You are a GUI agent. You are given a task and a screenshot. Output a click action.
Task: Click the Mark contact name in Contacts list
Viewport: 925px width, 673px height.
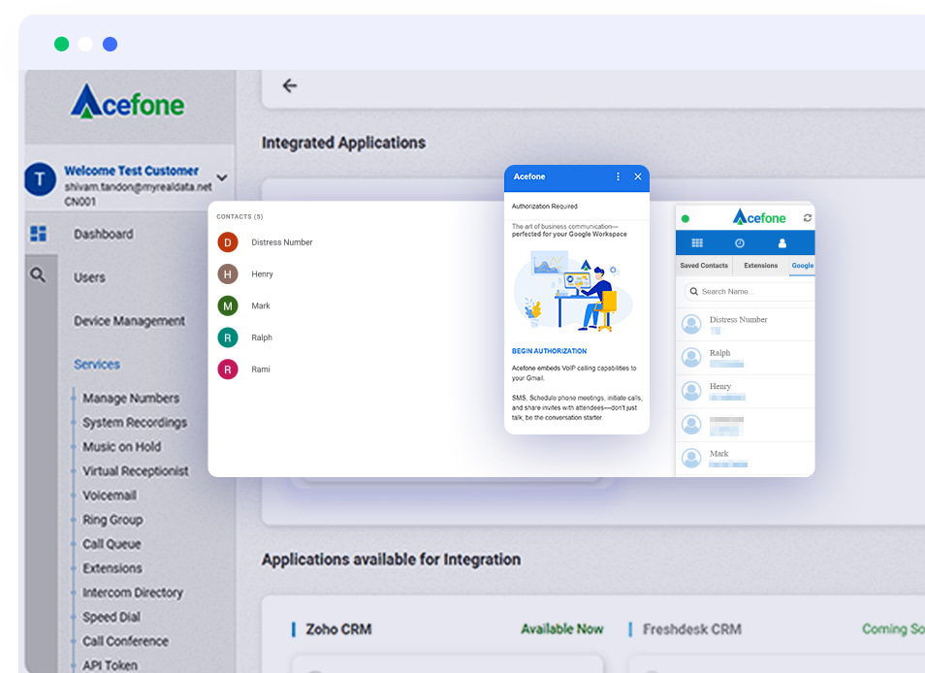tap(261, 306)
